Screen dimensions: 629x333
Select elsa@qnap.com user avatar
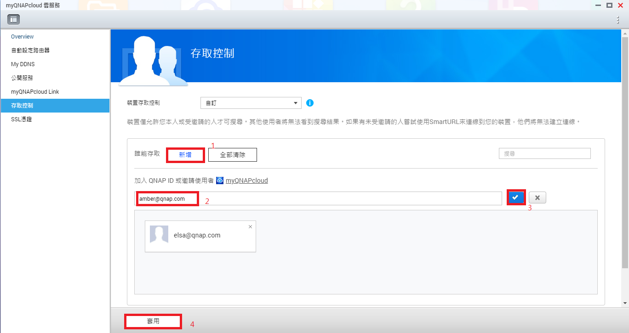(x=159, y=235)
